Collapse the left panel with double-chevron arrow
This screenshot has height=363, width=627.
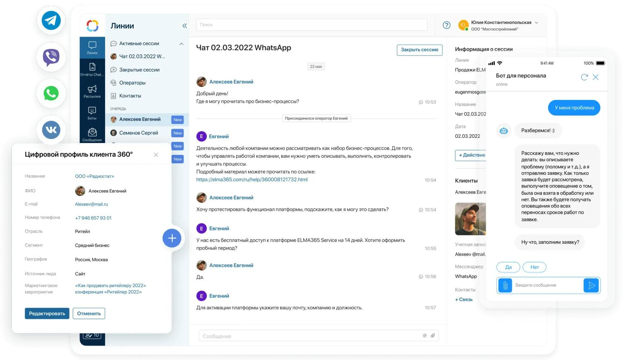[184, 26]
